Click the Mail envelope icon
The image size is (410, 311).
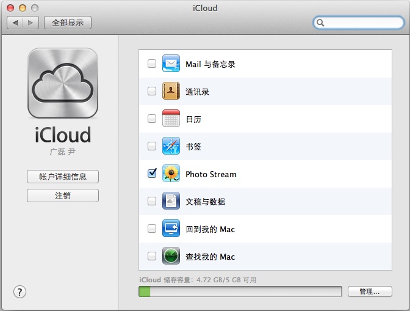[x=171, y=64]
